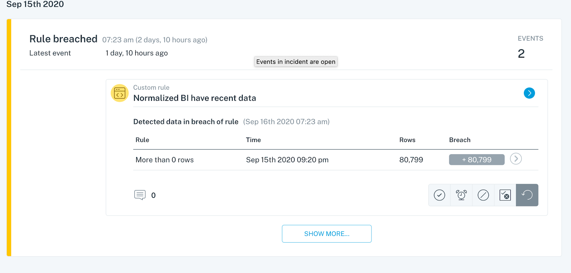
Task: Expand breach row with the gray chevron
Action: tap(516, 159)
